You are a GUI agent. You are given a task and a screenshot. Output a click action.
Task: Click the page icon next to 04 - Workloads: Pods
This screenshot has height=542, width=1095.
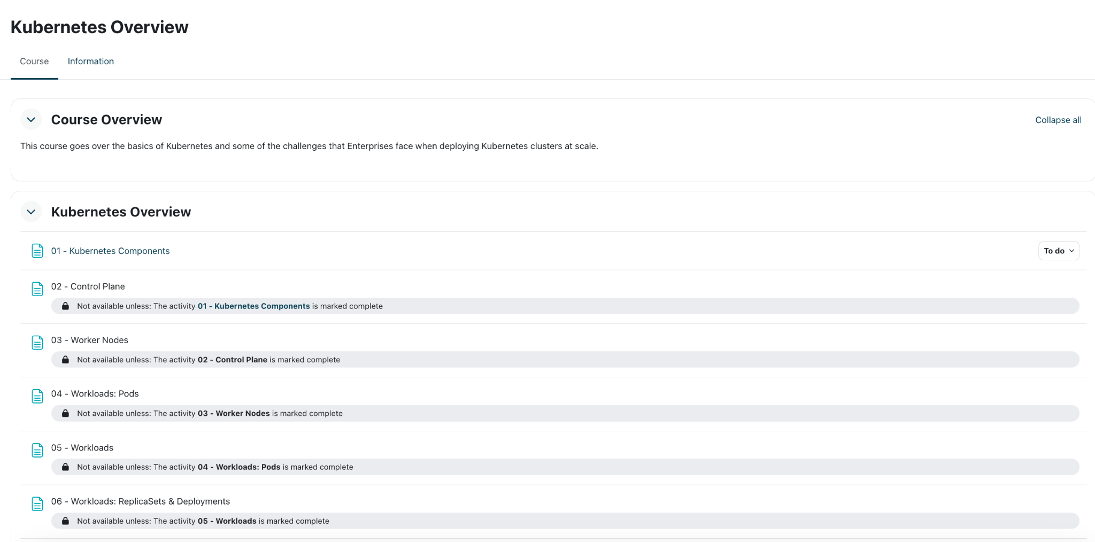[37, 397]
